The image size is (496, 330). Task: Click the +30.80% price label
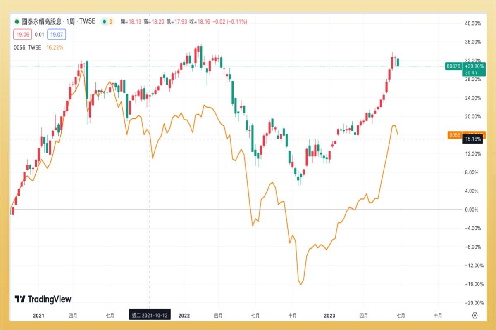pos(474,66)
